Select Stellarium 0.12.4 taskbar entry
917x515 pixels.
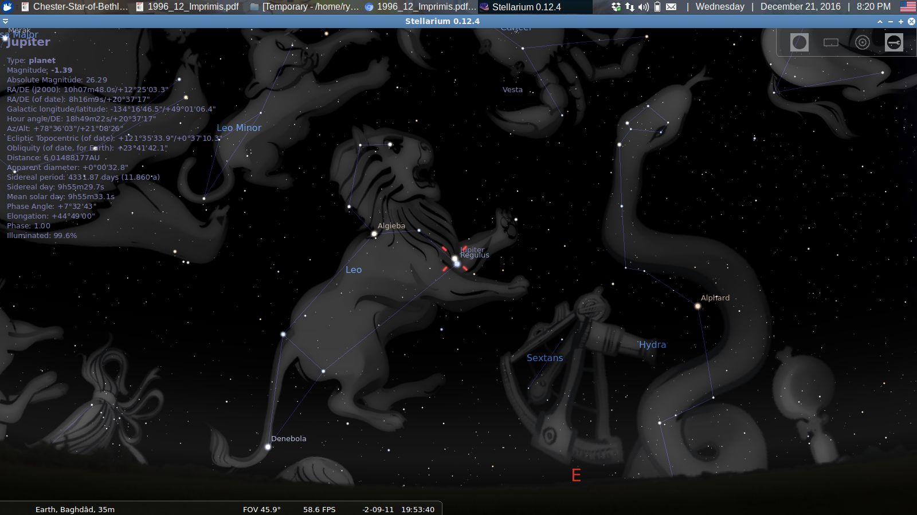click(535, 7)
